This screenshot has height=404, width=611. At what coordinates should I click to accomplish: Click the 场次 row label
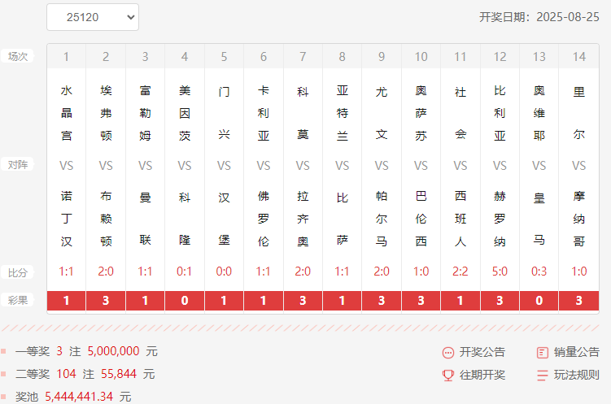(18, 56)
